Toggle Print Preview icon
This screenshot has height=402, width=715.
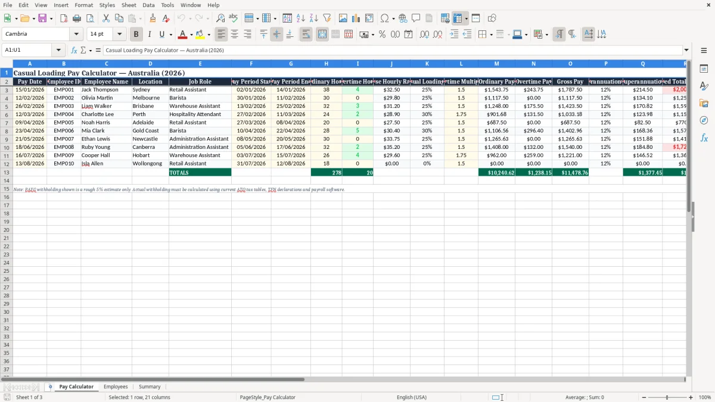pos(90,18)
